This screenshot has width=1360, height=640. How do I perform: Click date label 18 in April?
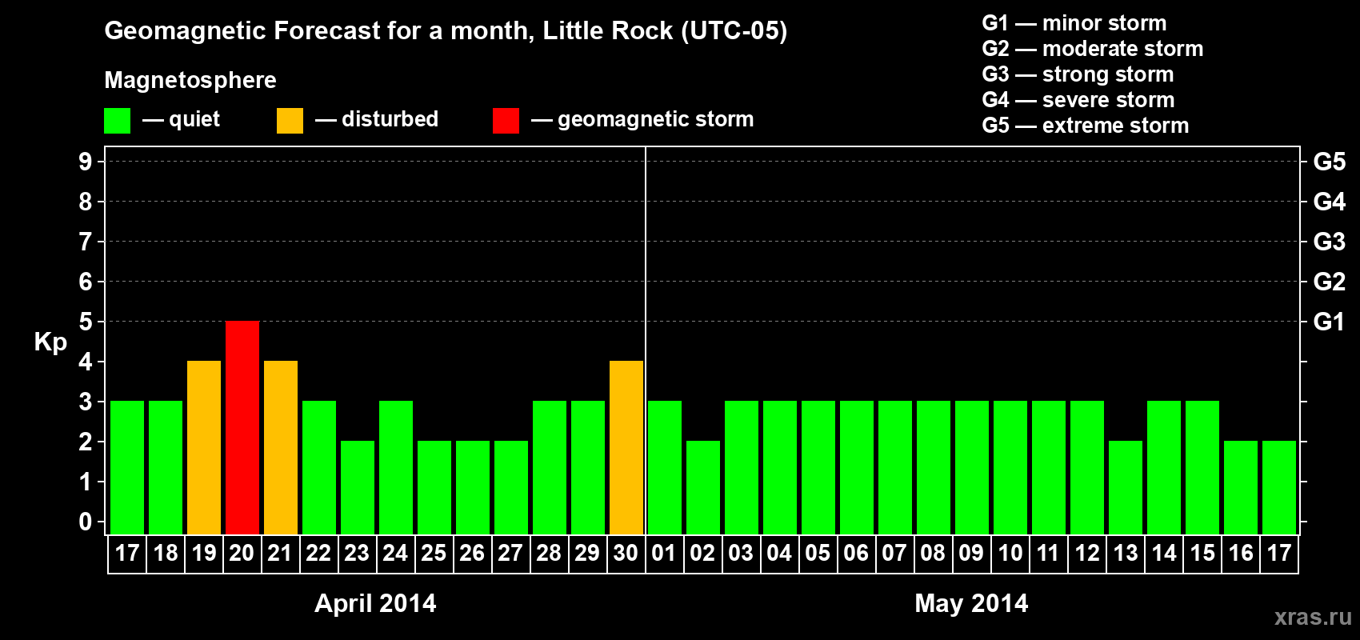click(x=166, y=554)
